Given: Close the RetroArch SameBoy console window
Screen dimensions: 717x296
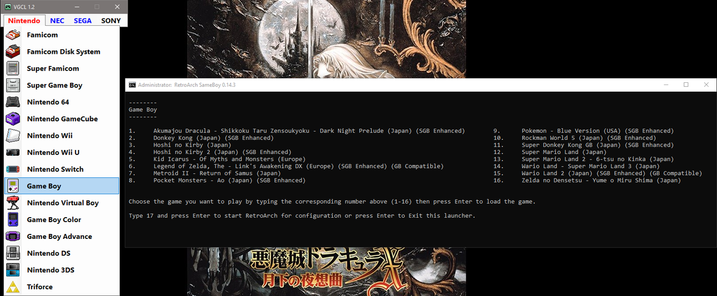Looking at the screenshot, I should [706, 84].
